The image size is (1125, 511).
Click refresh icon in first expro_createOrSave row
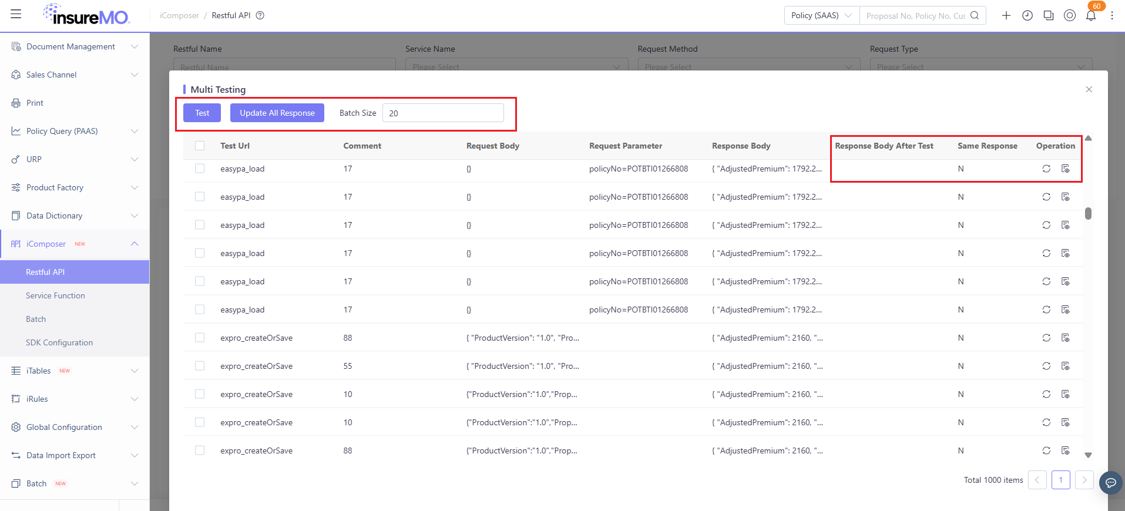pyautogui.click(x=1046, y=338)
